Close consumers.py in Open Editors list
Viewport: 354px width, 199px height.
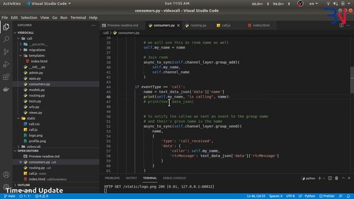(x=20, y=162)
